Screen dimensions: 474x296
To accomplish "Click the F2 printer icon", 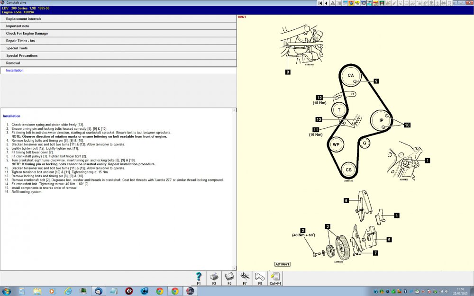I will 214,277.
